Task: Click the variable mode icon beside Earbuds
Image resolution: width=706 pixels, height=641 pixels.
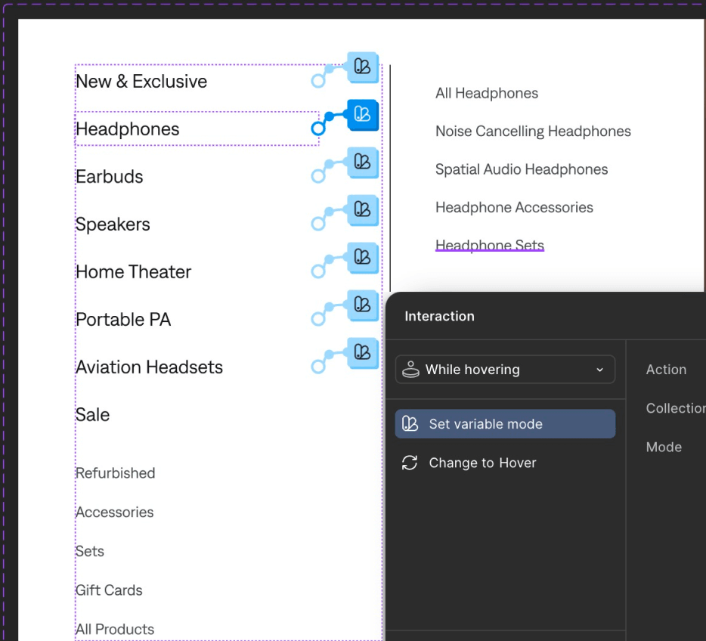Action: (363, 162)
